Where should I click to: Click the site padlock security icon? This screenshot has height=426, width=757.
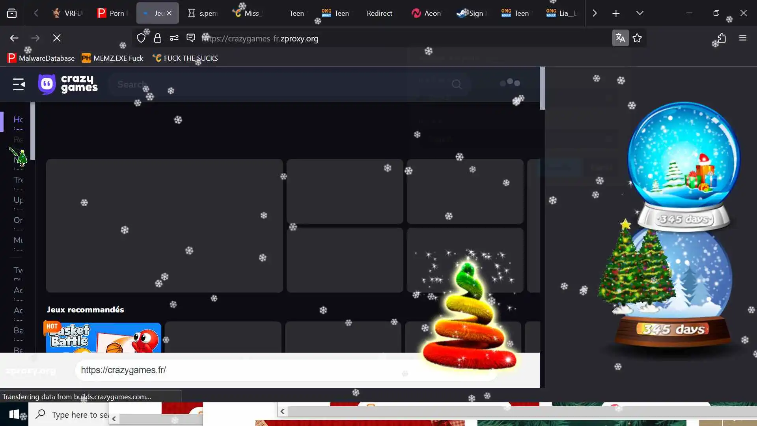coord(158,38)
